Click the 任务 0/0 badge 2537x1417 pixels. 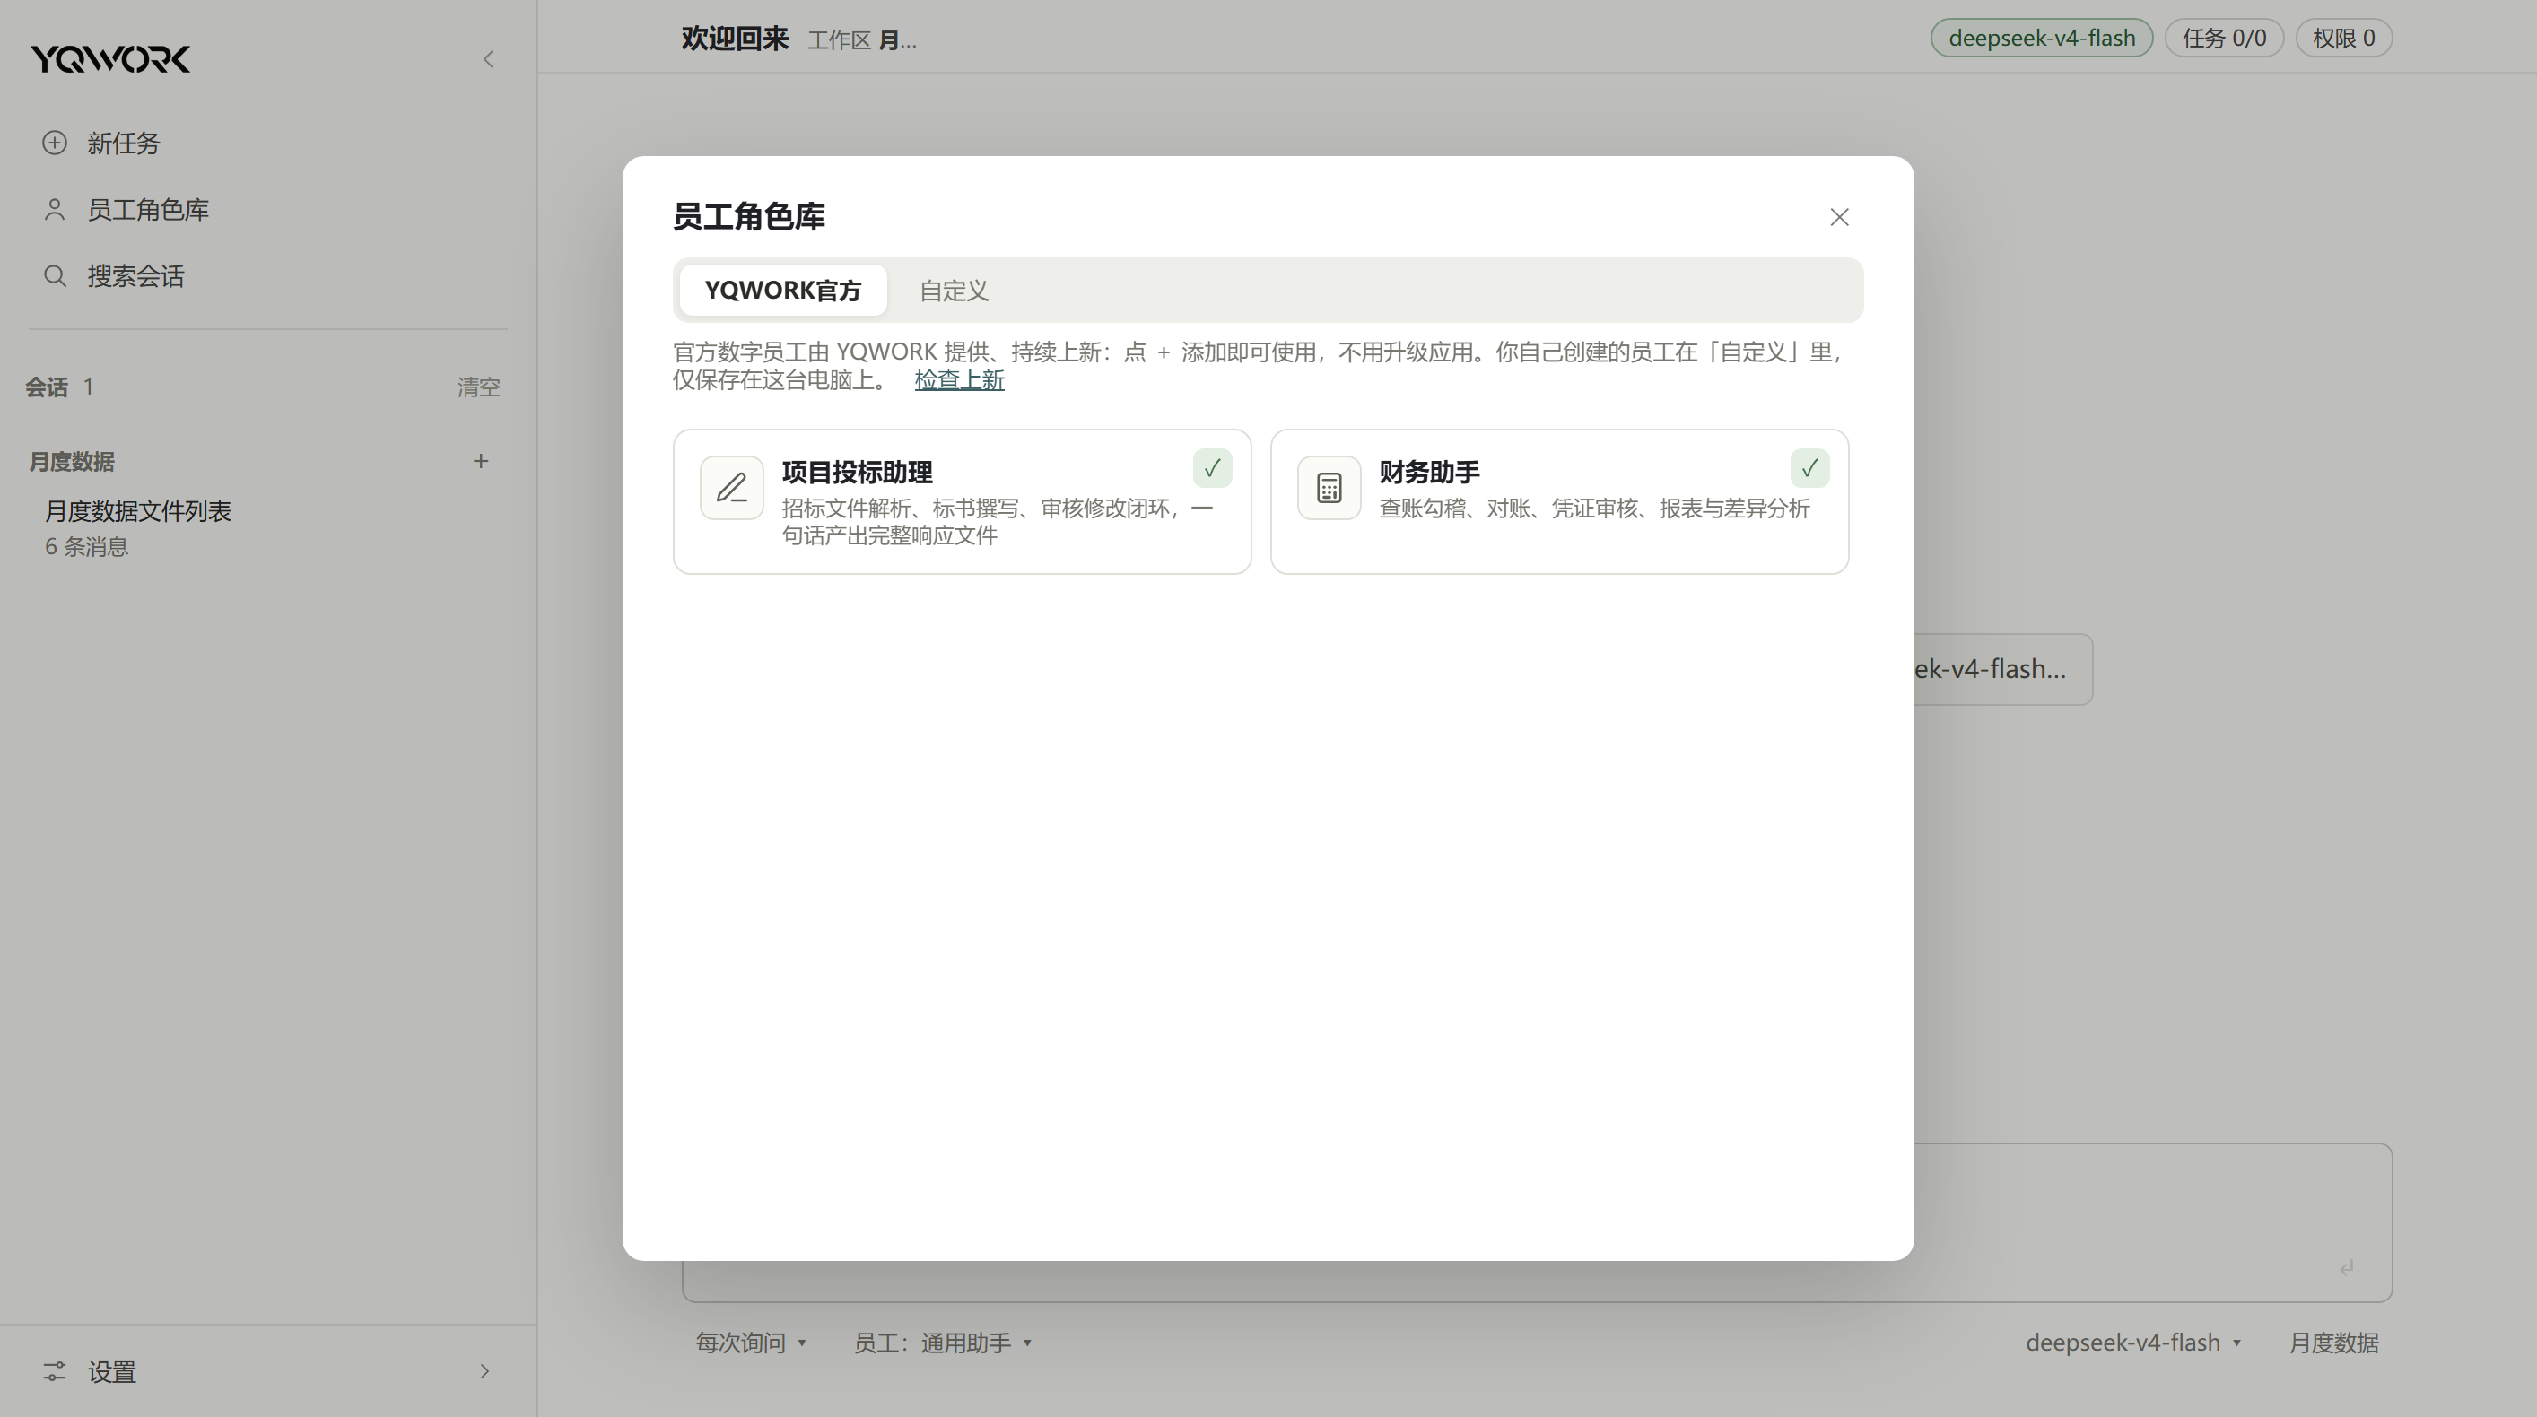coord(2224,39)
